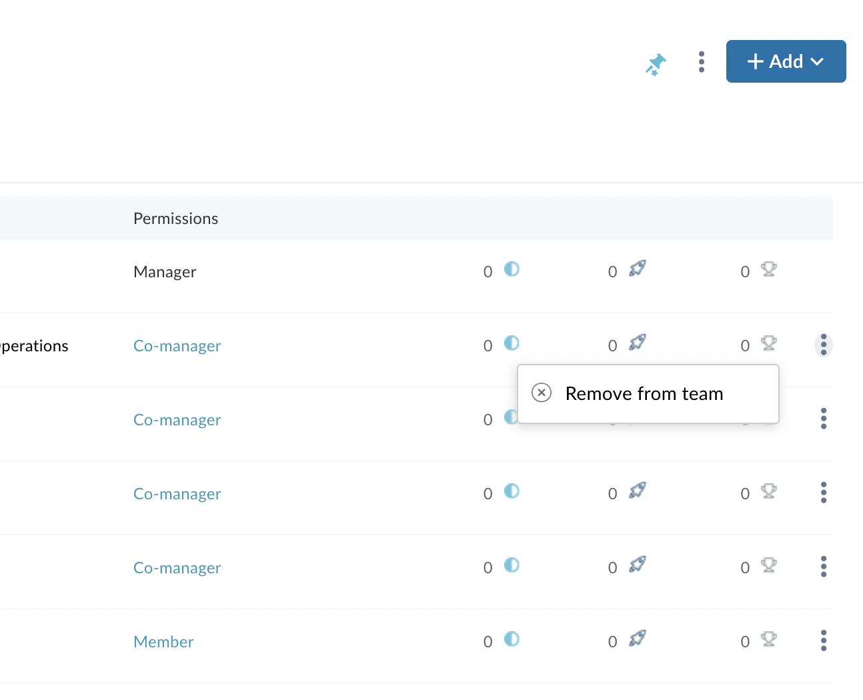Open Co-manager permission link in operations row
The height and width of the screenshot is (700, 863).
177,346
